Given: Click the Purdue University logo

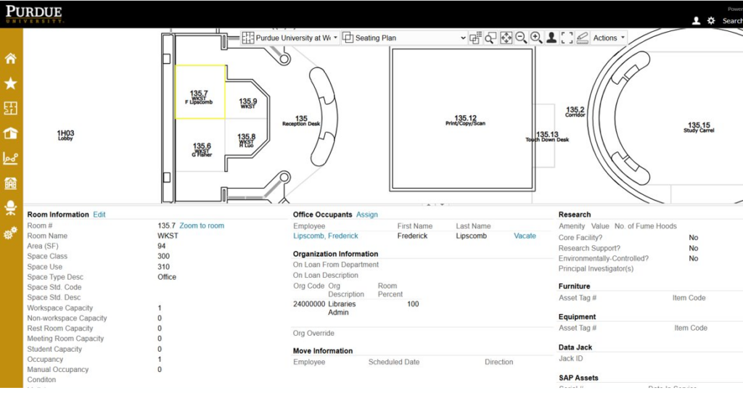Looking at the screenshot, I should (33, 15).
